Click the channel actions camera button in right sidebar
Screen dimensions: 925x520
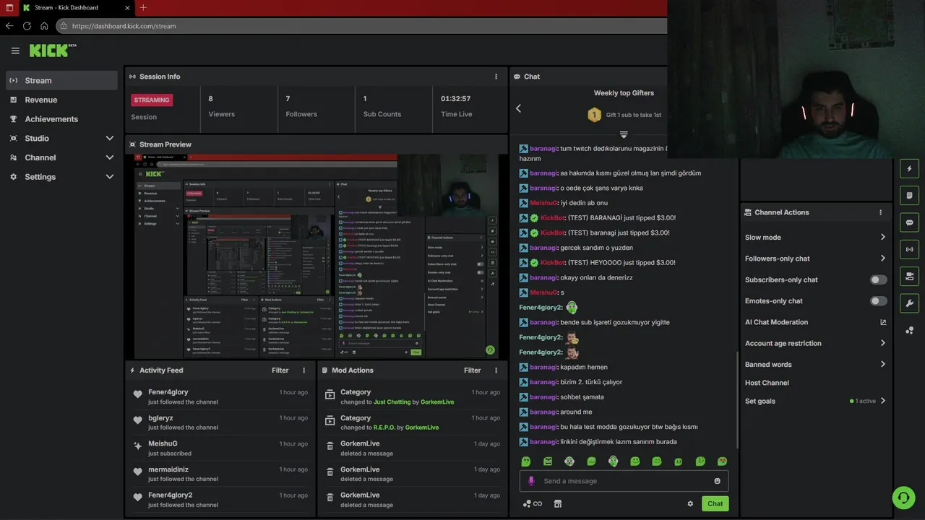pyautogui.click(x=909, y=276)
